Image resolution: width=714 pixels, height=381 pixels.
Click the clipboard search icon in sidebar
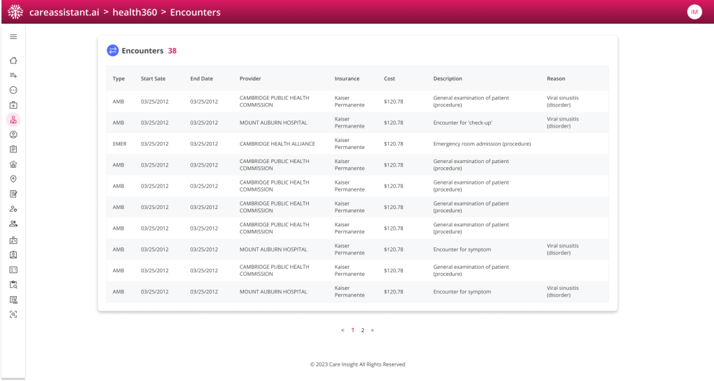13,284
